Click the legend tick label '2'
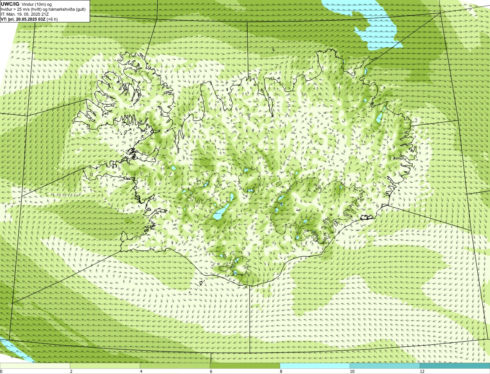The height and width of the screenshot is (374, 490). [x=71, y=371]
